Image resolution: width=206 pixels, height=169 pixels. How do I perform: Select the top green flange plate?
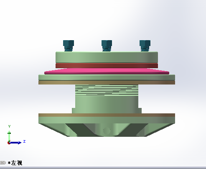[107, 57]
